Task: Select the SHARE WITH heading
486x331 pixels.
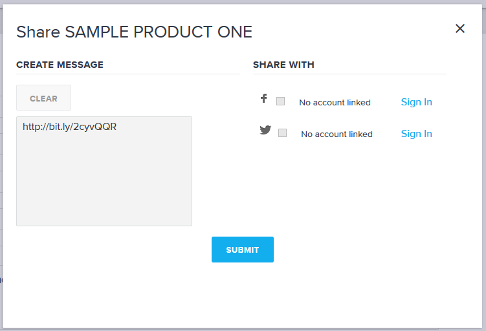Action: tap(283, 65)
